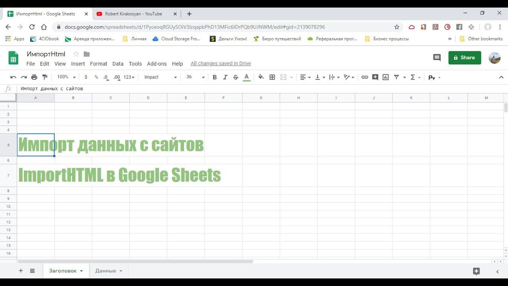Format as currency with dollar icon
This screenshot has width=508, height=286.
click(x=86, y=77)
